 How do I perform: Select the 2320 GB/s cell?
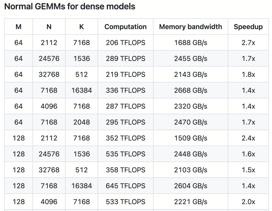click(x=191, y=106)
